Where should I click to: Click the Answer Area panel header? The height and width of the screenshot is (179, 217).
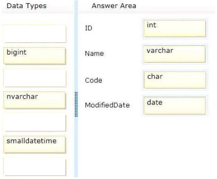(x=114, y=6)
